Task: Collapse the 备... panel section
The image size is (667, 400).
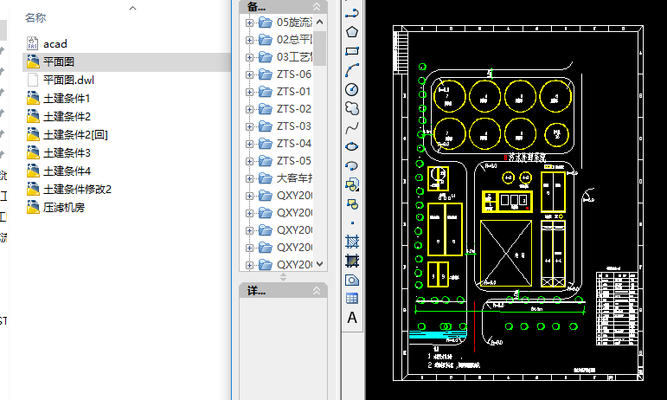Action: [x=317, y=6]
